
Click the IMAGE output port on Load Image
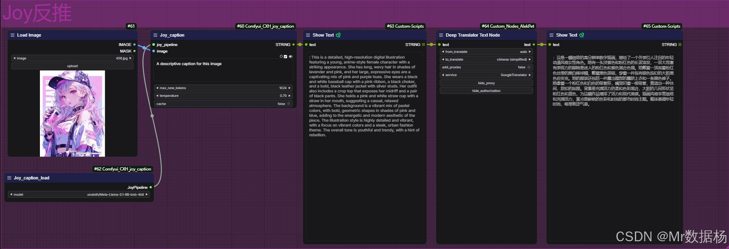pos(134,44)
